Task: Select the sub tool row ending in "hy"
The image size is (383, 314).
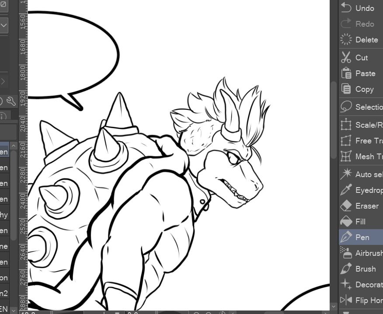Action: [5, 215]
